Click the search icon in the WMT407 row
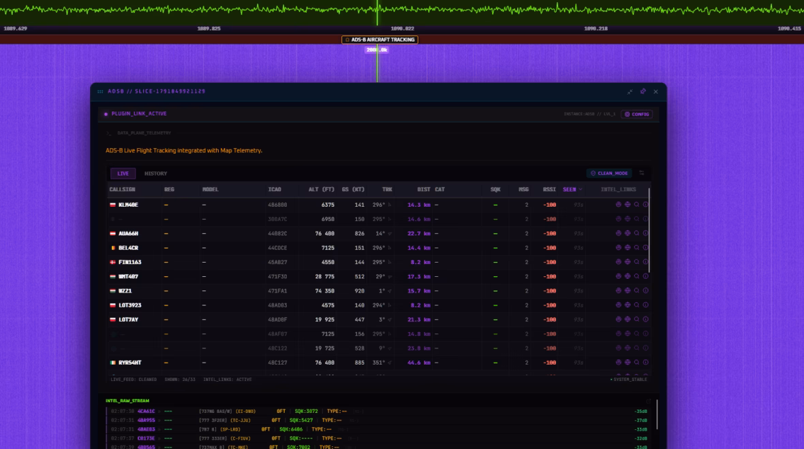This screenshot has height=449, width=804. point(637,276)
